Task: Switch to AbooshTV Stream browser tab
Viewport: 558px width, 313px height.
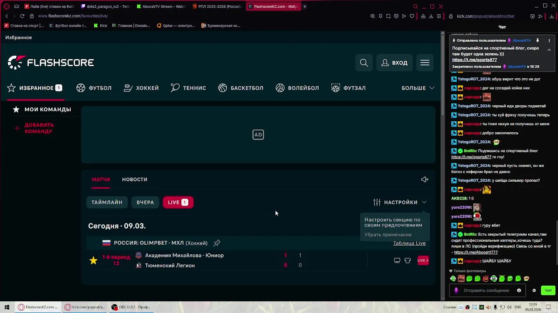Action: [x=160, y=7]
